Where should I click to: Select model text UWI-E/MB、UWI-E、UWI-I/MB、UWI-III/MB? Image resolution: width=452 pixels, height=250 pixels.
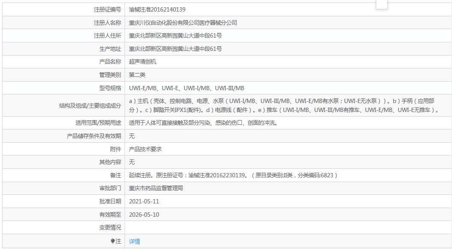point(187,88)
